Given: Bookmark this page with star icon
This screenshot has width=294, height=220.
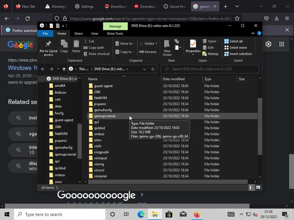Looking at the screenshot, I should click(237, 19).
